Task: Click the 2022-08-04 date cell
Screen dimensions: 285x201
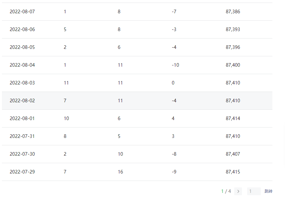Action: click(22, 65)
